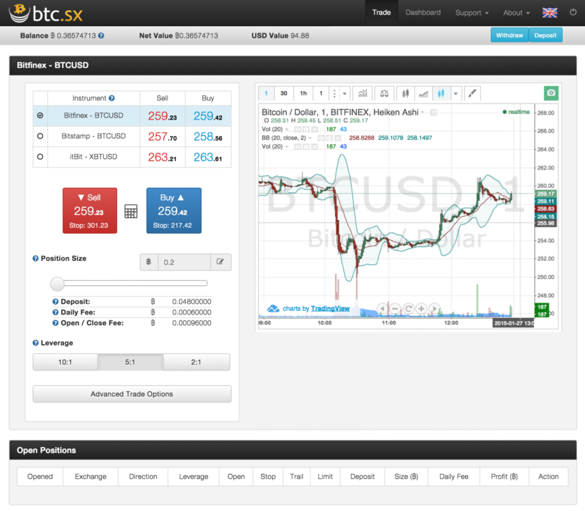Click the UK flag language icon
This screenshot has height=511, width=585.
pyautogui.click(x=550, y=13)
